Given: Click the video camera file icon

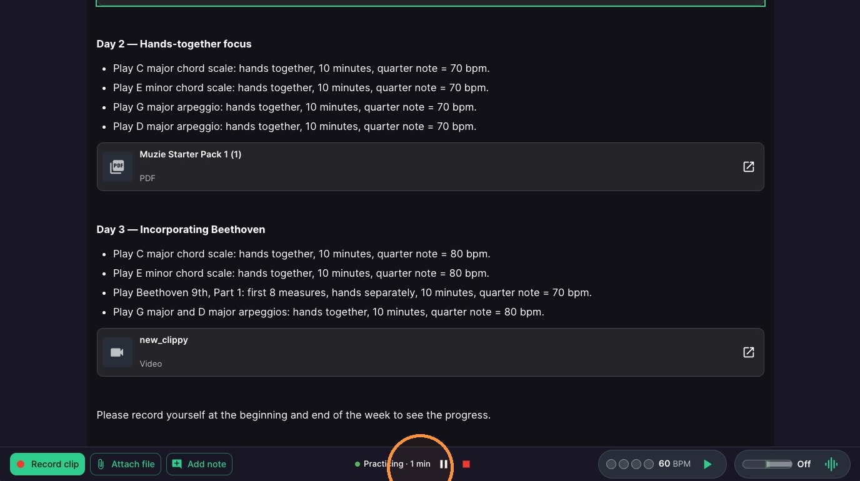Looking at the screenshot, I should [117, 352].
